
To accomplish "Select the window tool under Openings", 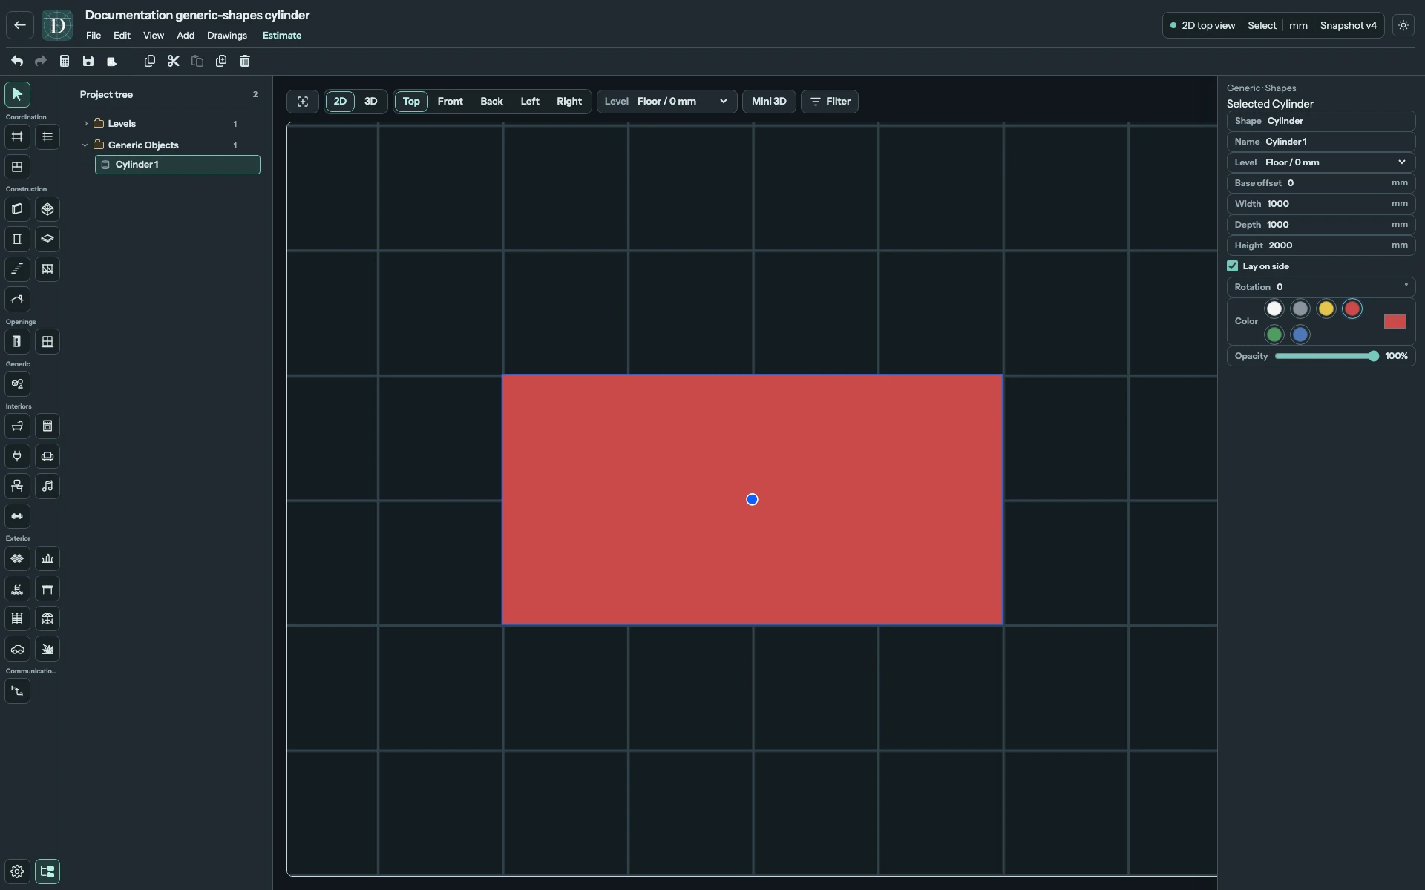I will click(47, 342).
